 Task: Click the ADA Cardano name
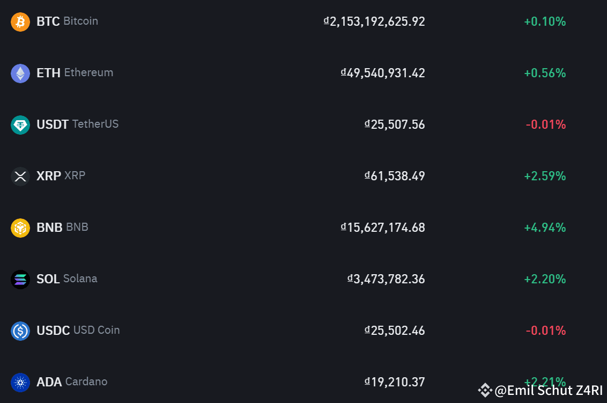coord(72,382)
